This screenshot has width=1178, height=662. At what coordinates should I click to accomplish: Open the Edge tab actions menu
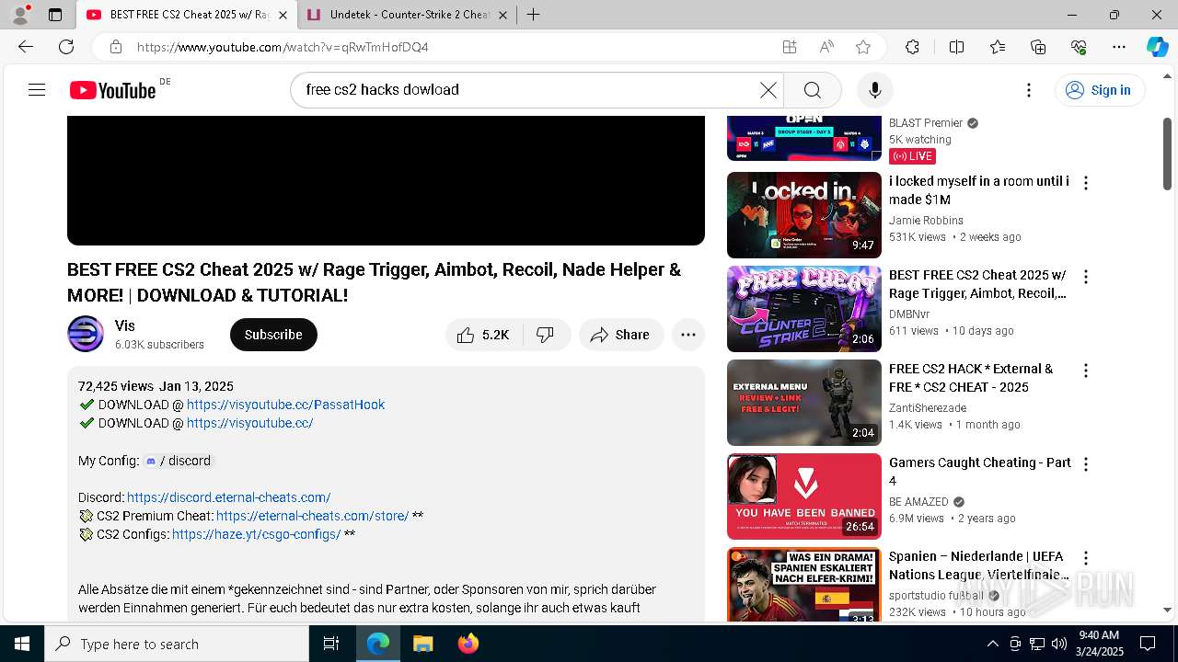click(x=55, y=15)
